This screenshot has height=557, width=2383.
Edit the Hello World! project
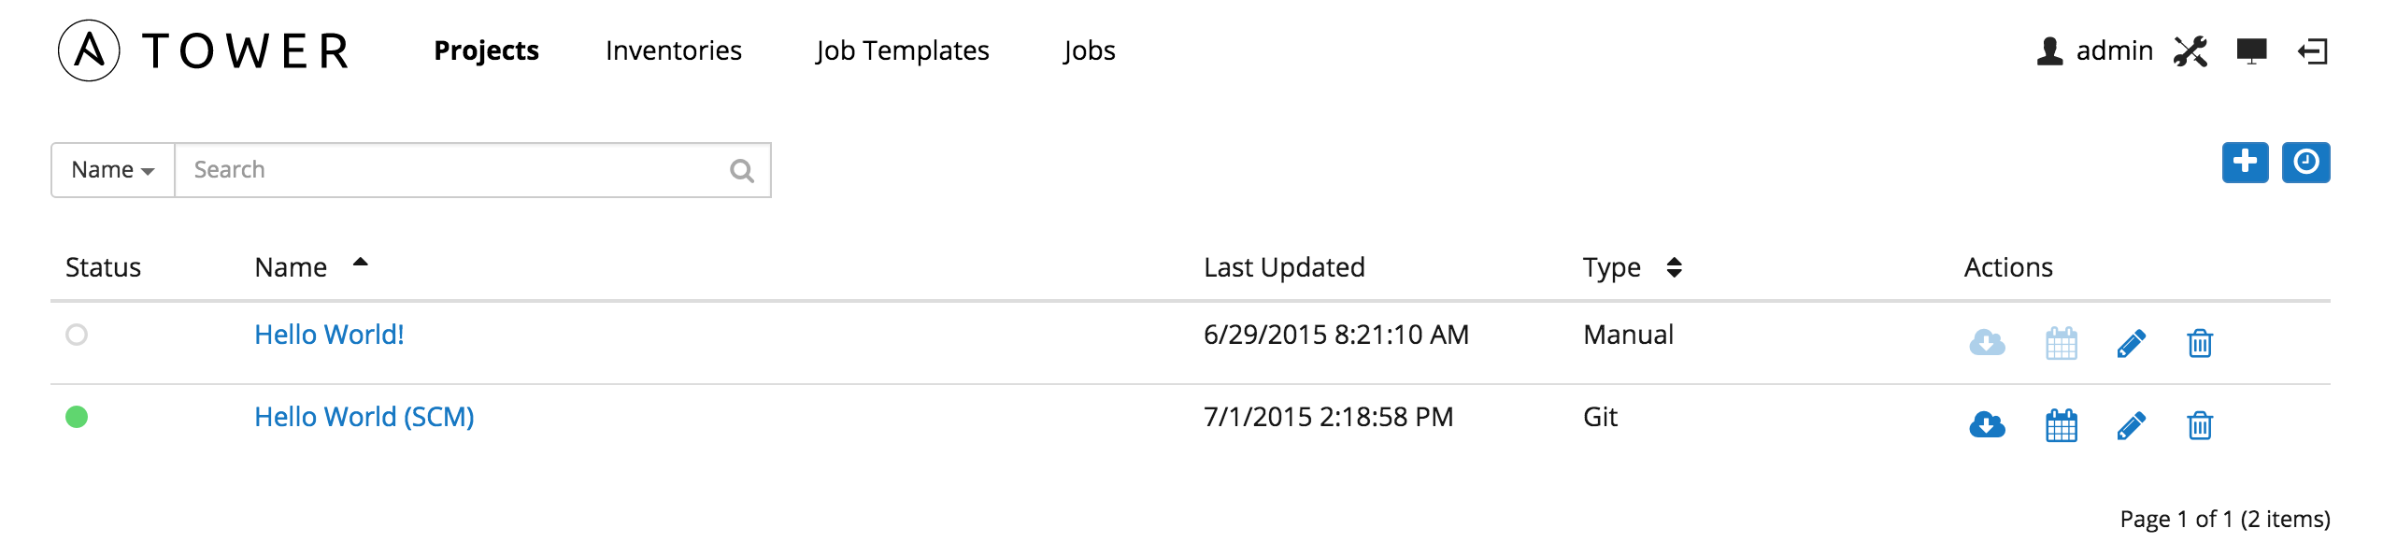2131,343
